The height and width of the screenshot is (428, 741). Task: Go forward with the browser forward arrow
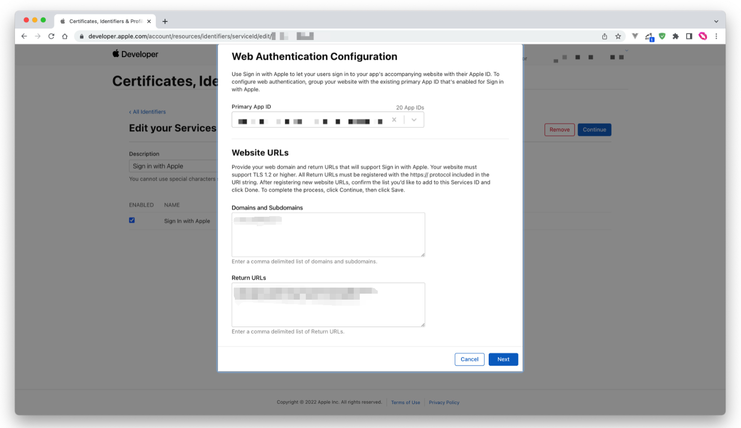37,36
